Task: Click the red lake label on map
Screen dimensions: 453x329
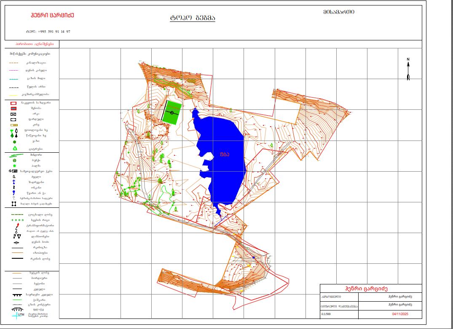Action: point(224,154)
